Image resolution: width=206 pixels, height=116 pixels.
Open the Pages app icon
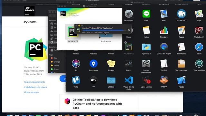point(181,31)
